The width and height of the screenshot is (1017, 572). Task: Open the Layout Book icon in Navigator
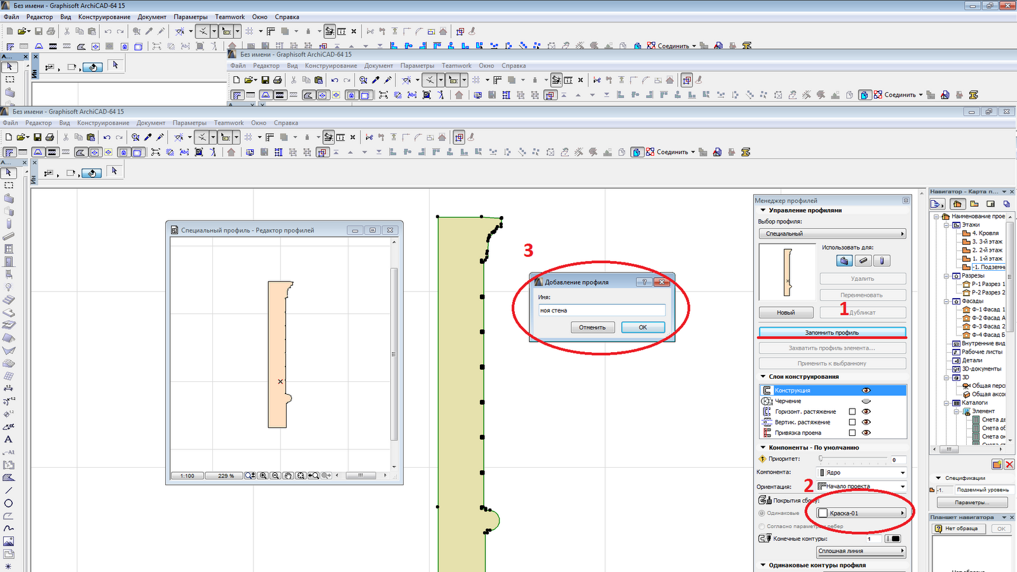coord(990,204)
